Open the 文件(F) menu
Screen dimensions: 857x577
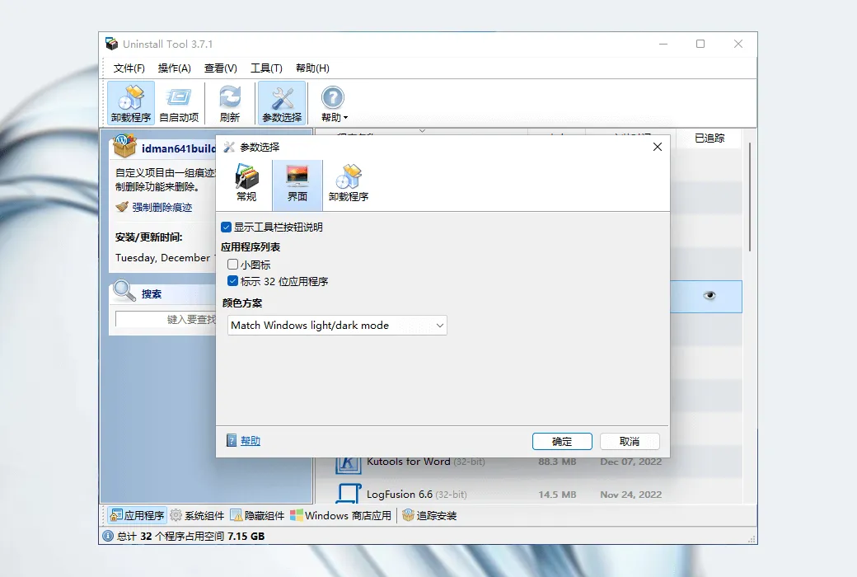(129, 68)
